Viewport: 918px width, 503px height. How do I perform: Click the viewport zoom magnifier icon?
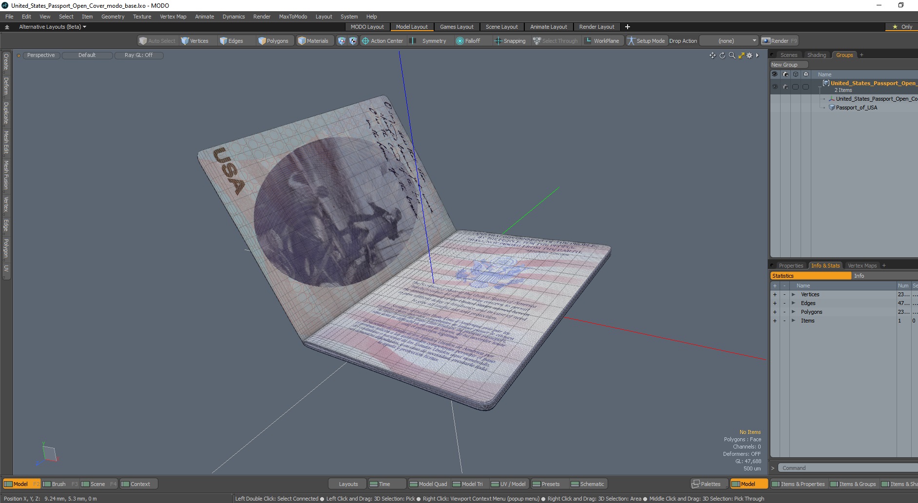732,55
